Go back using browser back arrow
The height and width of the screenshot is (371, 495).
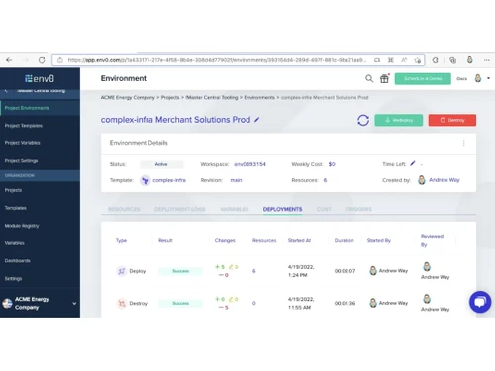[x=9, y=60]
